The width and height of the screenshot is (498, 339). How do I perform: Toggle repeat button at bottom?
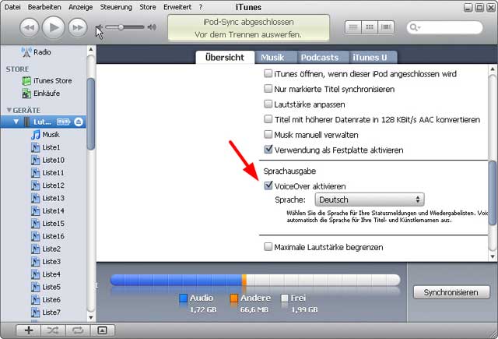(x=78, y=330)
